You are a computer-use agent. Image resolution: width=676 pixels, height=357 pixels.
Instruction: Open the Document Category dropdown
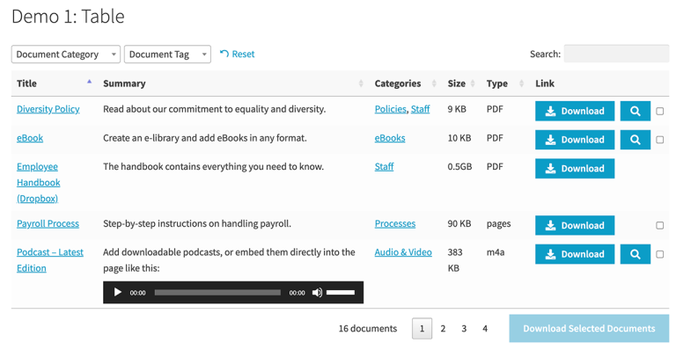(65, 55)
